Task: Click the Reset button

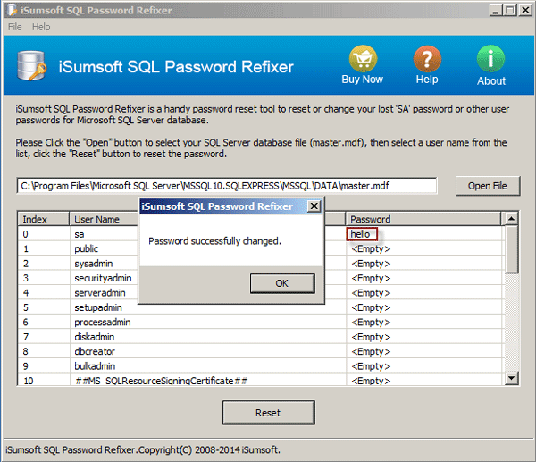Action: (268, 413)
